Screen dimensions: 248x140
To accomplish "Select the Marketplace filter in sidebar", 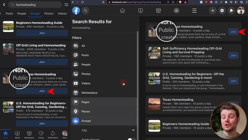I will click(x=103, y=93).
